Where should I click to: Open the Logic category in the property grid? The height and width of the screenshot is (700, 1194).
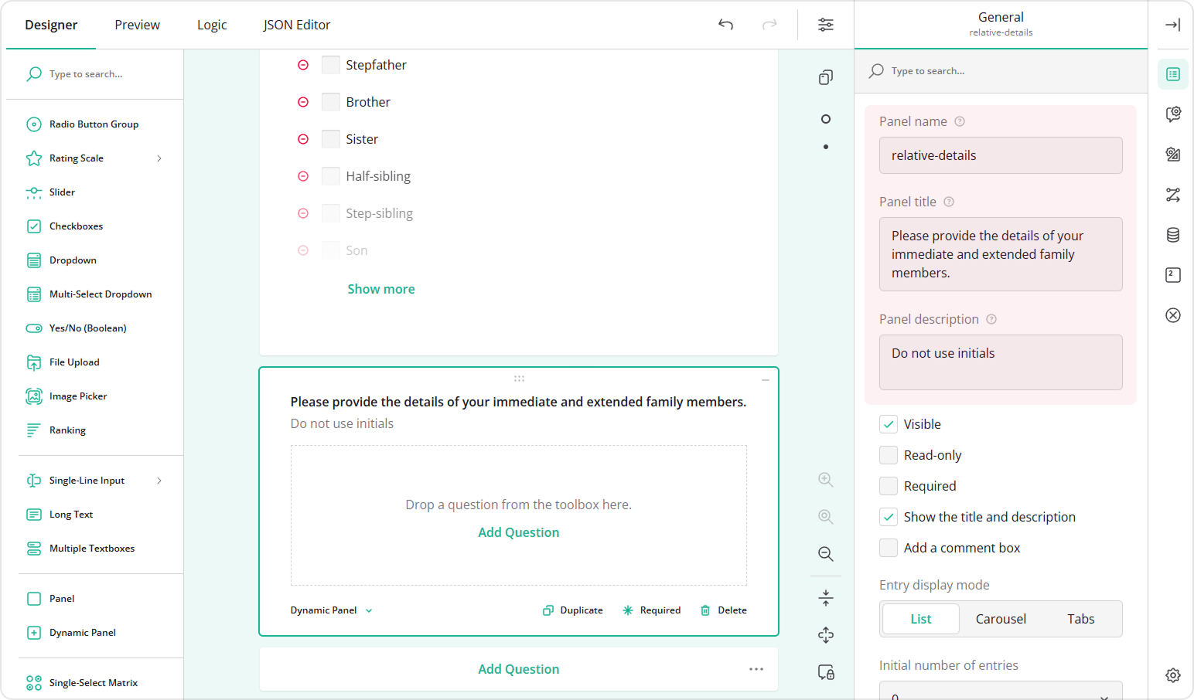1172,195
